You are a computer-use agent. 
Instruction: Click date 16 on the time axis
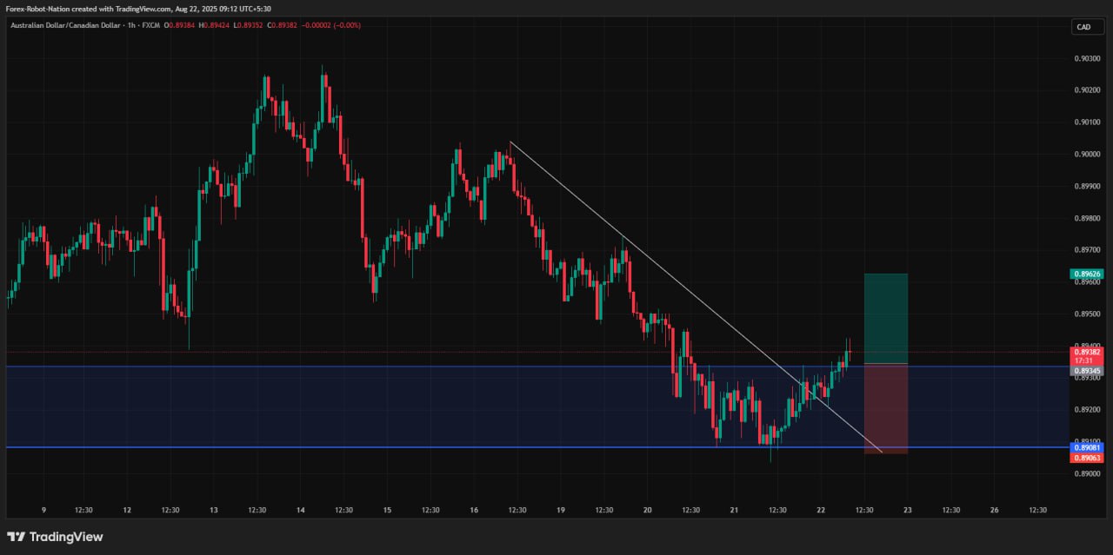[x=474, y=510]
